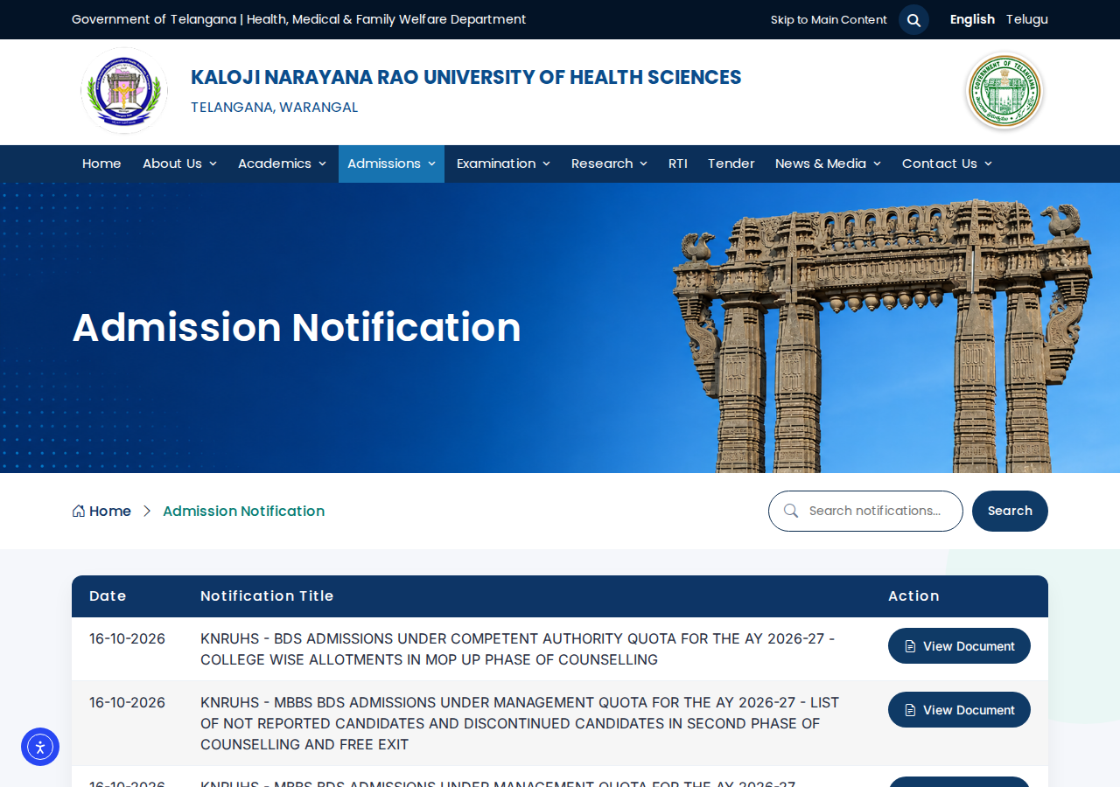This screenshot has height=787, width=1120.
Task: Click the Search button for notifications
Action: [1010, 511]
